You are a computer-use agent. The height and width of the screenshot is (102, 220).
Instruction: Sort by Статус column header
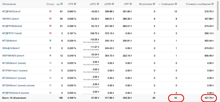50,4
